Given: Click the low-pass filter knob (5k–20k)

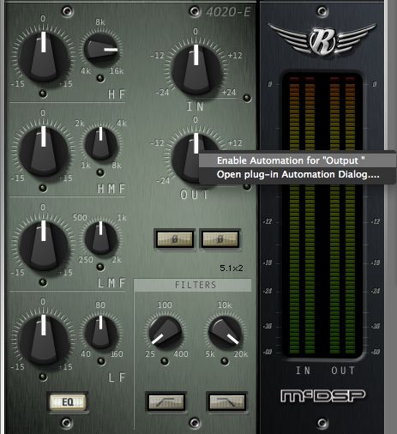Looking at the screenshot, I should (x=225, y=332).
